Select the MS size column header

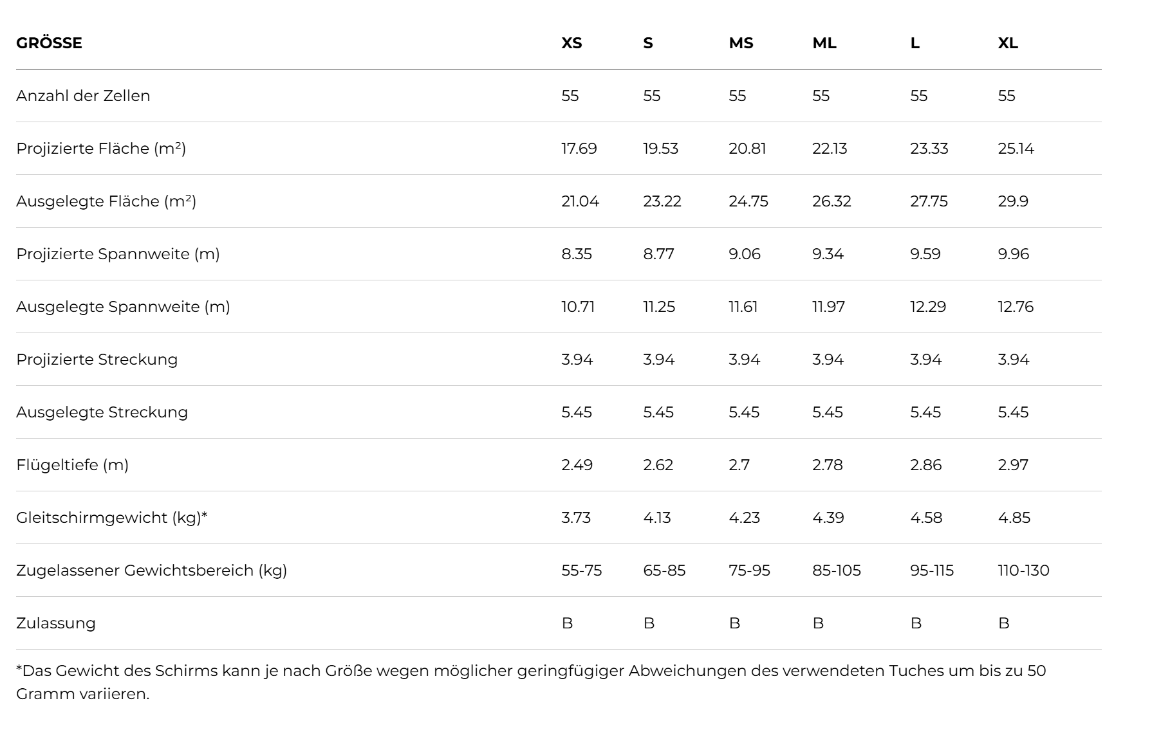point(741,43)
